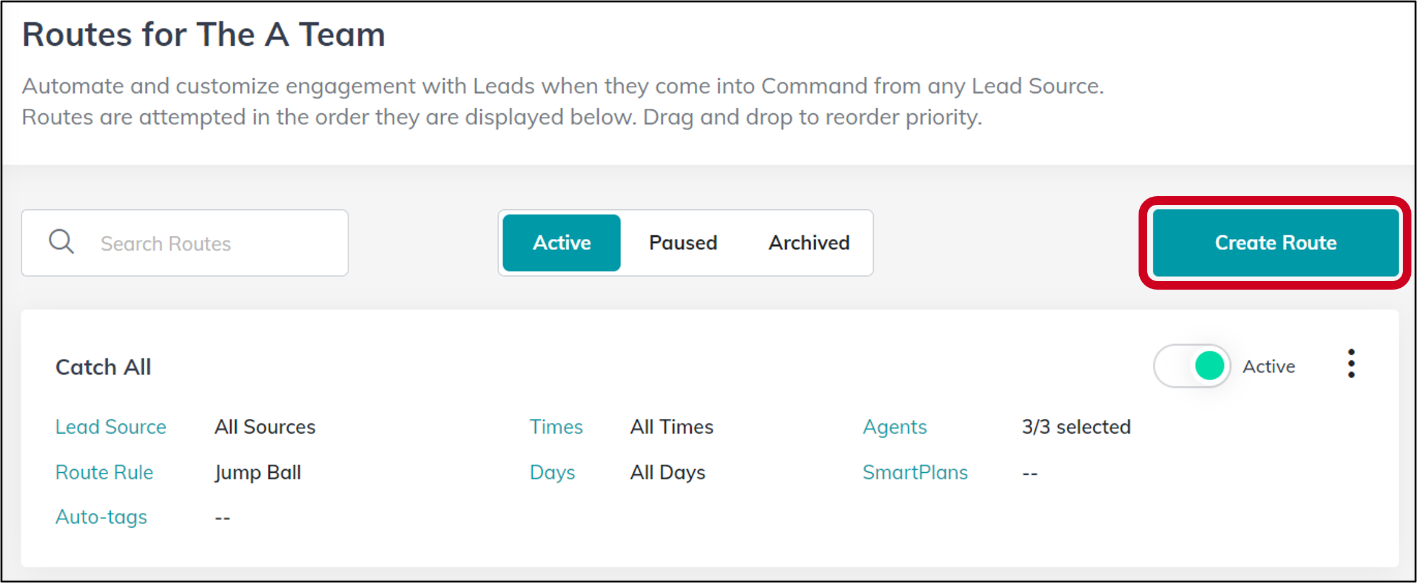Image resolution: width=1417 pixels, height=583 pixels.
Task: Click the Auto-tags link
Action: [101, 517]
